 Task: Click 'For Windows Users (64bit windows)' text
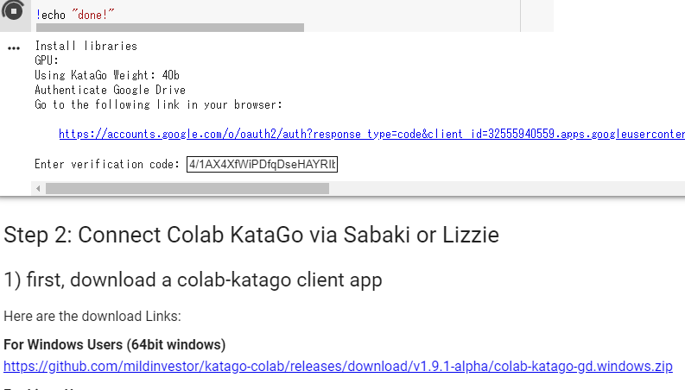point(115,344)
